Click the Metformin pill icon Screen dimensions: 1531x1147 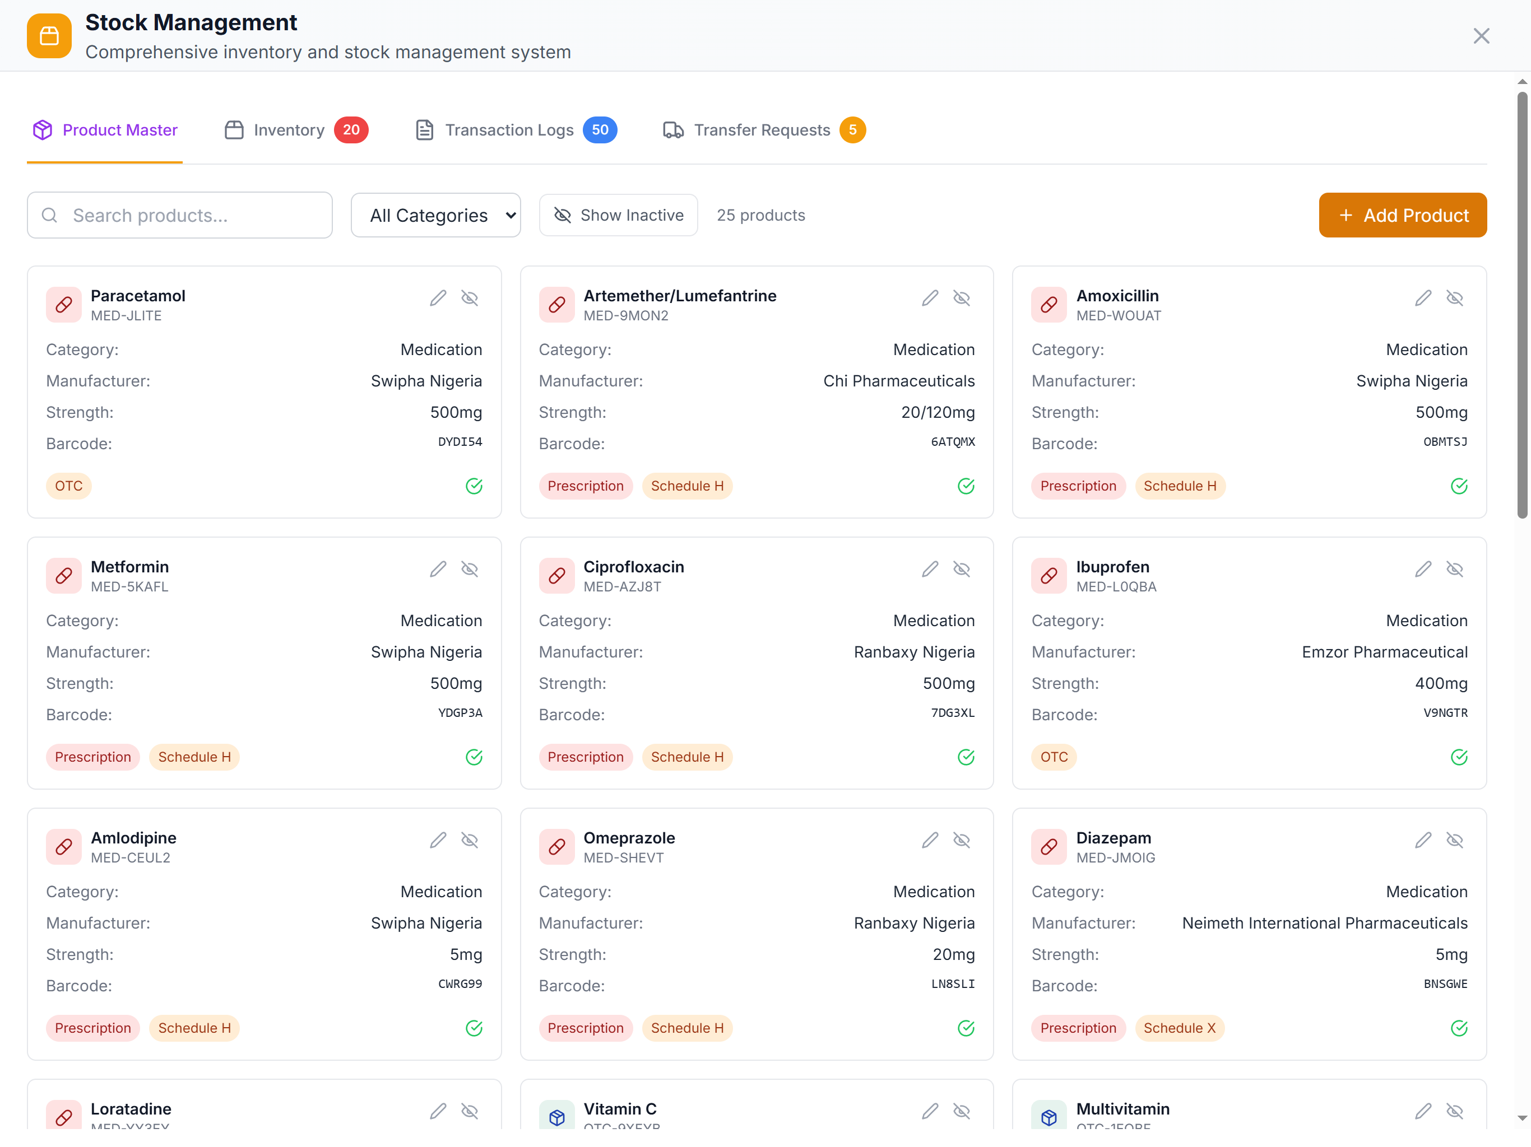click(64, 576)
